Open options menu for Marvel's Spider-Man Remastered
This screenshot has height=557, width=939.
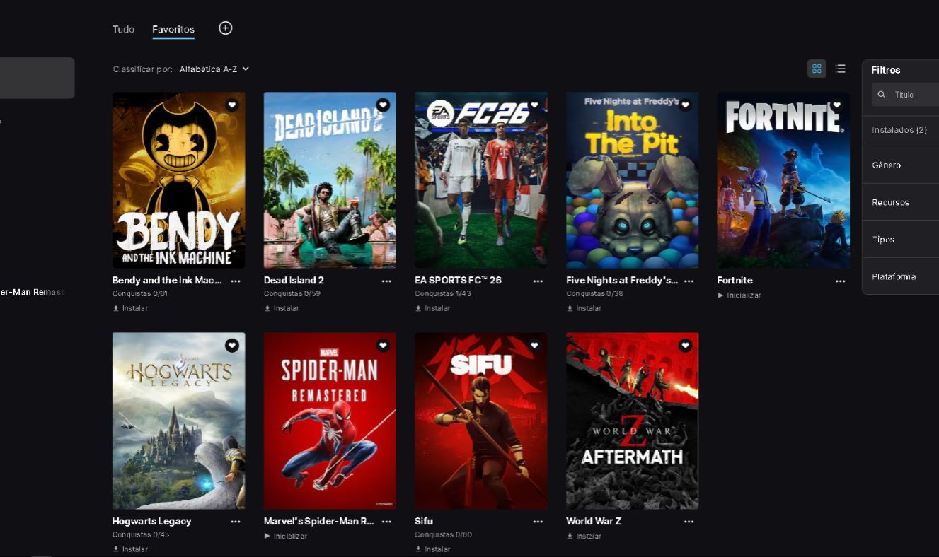(x=386, y=522)
